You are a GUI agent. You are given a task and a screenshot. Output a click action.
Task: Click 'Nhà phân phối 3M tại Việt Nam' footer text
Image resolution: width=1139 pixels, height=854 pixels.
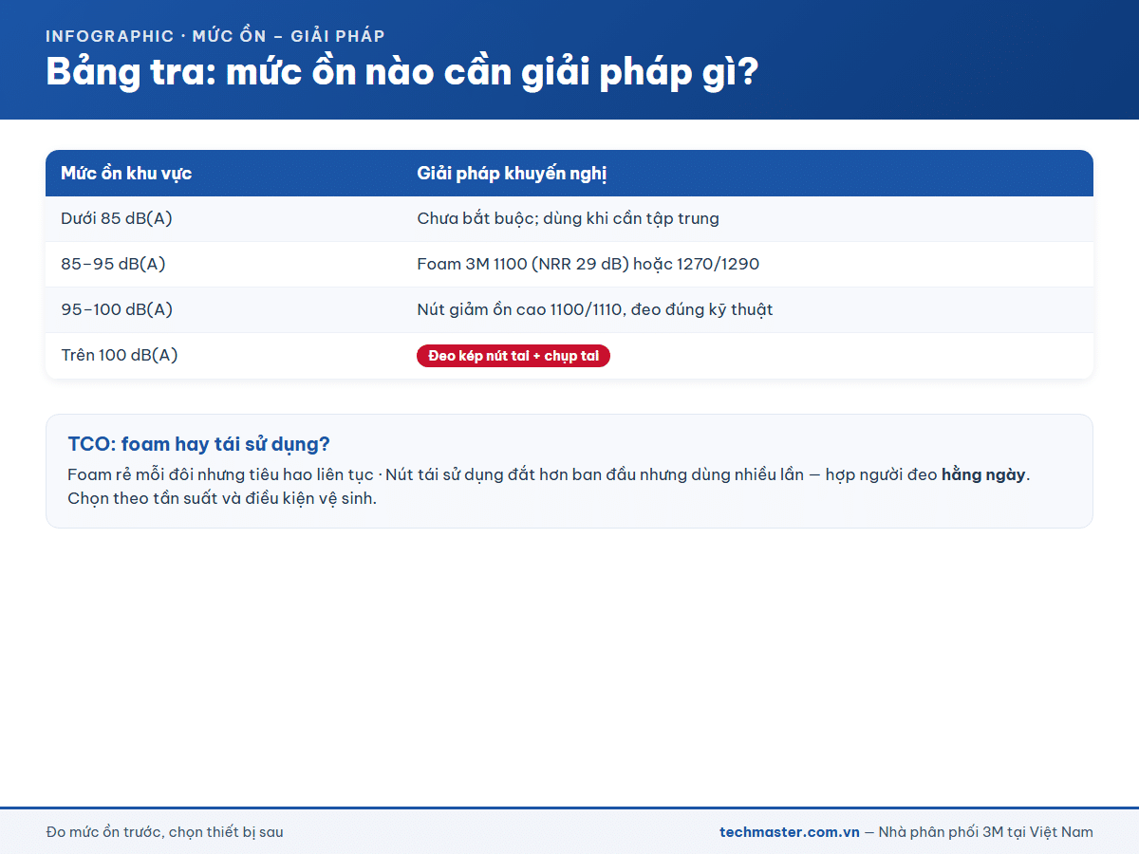(x=986, y=832)
